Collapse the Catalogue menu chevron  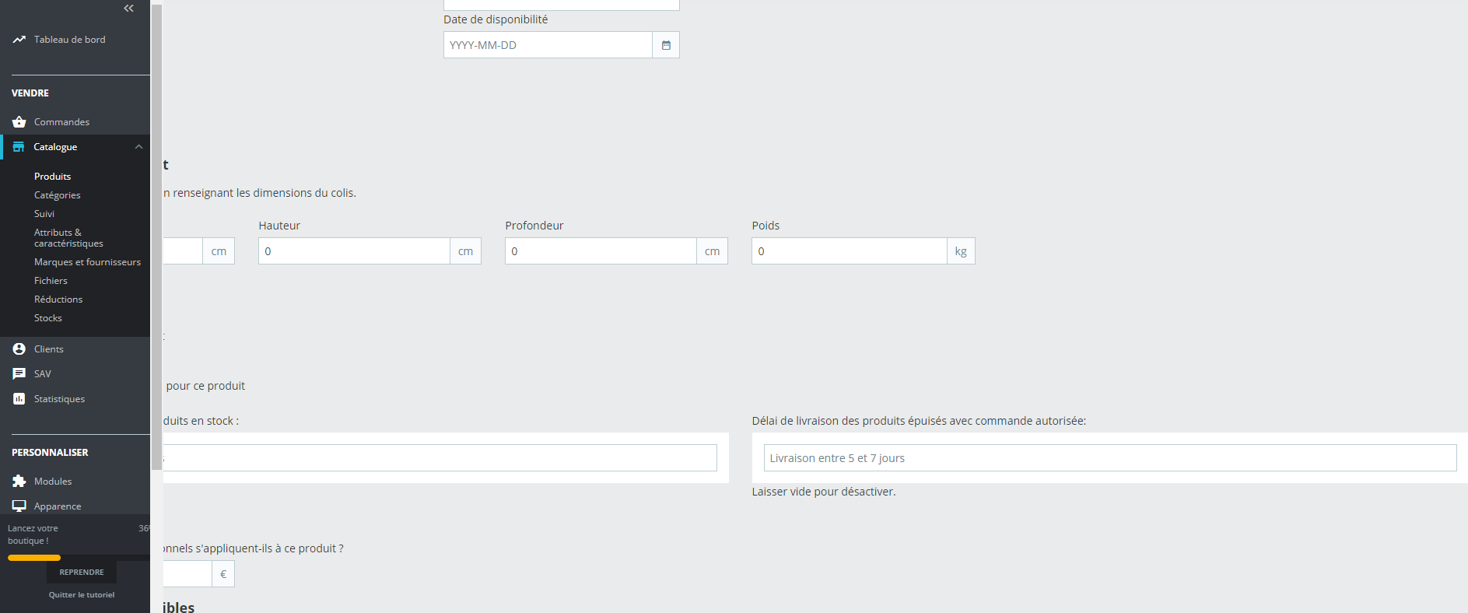coord(138,147)
